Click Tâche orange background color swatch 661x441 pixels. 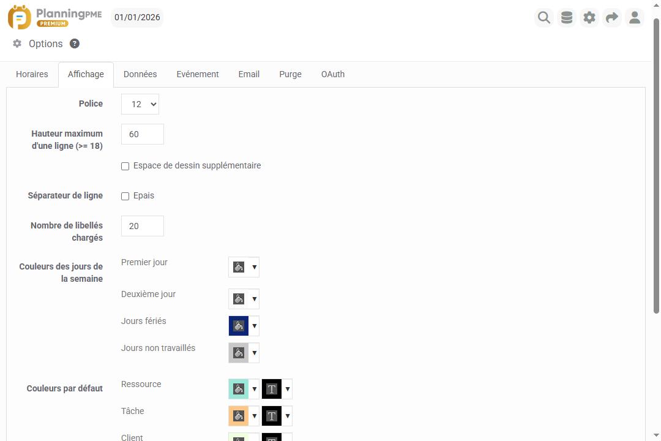239,416
